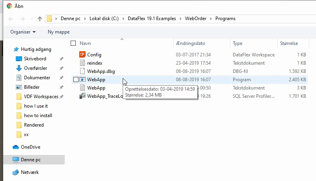Select the WebApp.dbg file icon

click(82, 71)
